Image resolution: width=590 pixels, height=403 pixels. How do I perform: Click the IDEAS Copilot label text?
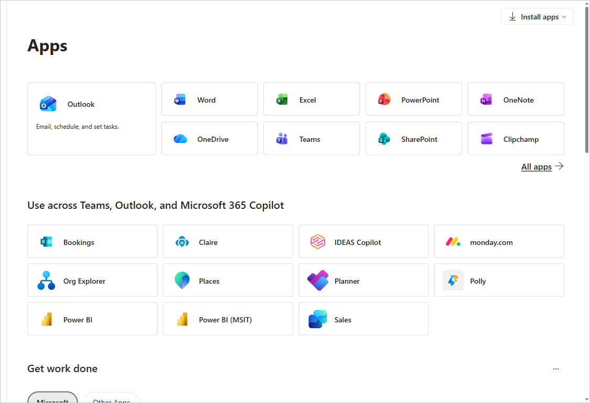coord(358,242)
